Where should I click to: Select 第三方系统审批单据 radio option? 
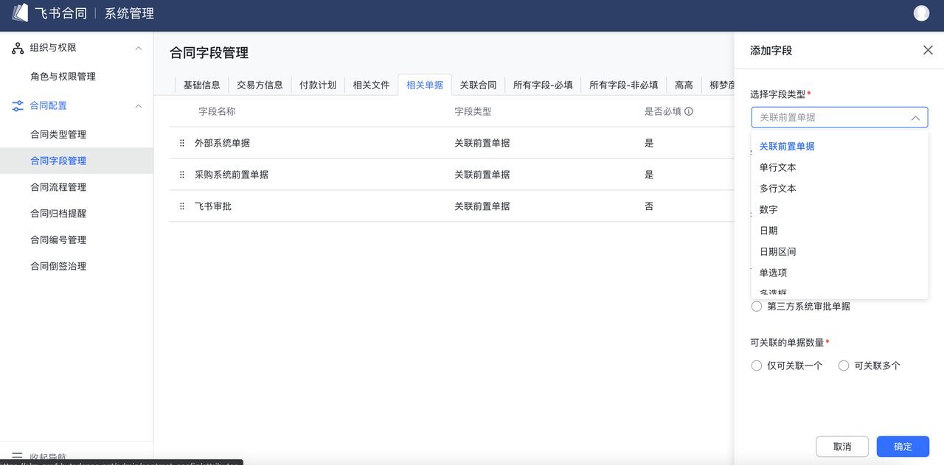coord(757,307)
